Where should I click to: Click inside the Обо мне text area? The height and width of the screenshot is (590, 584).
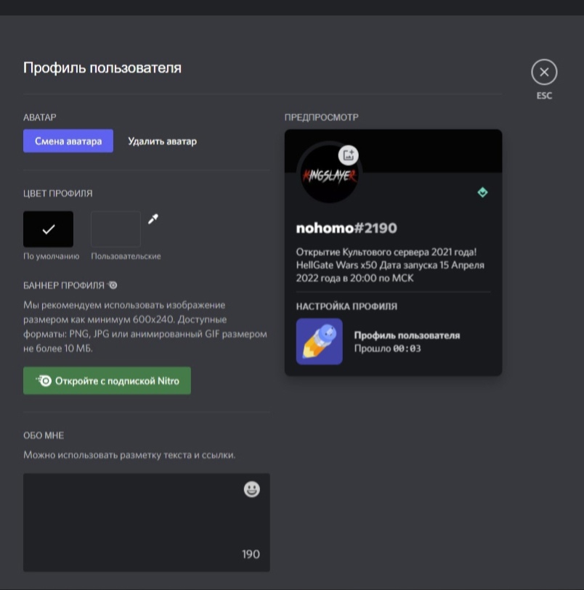tap(147, 523)
